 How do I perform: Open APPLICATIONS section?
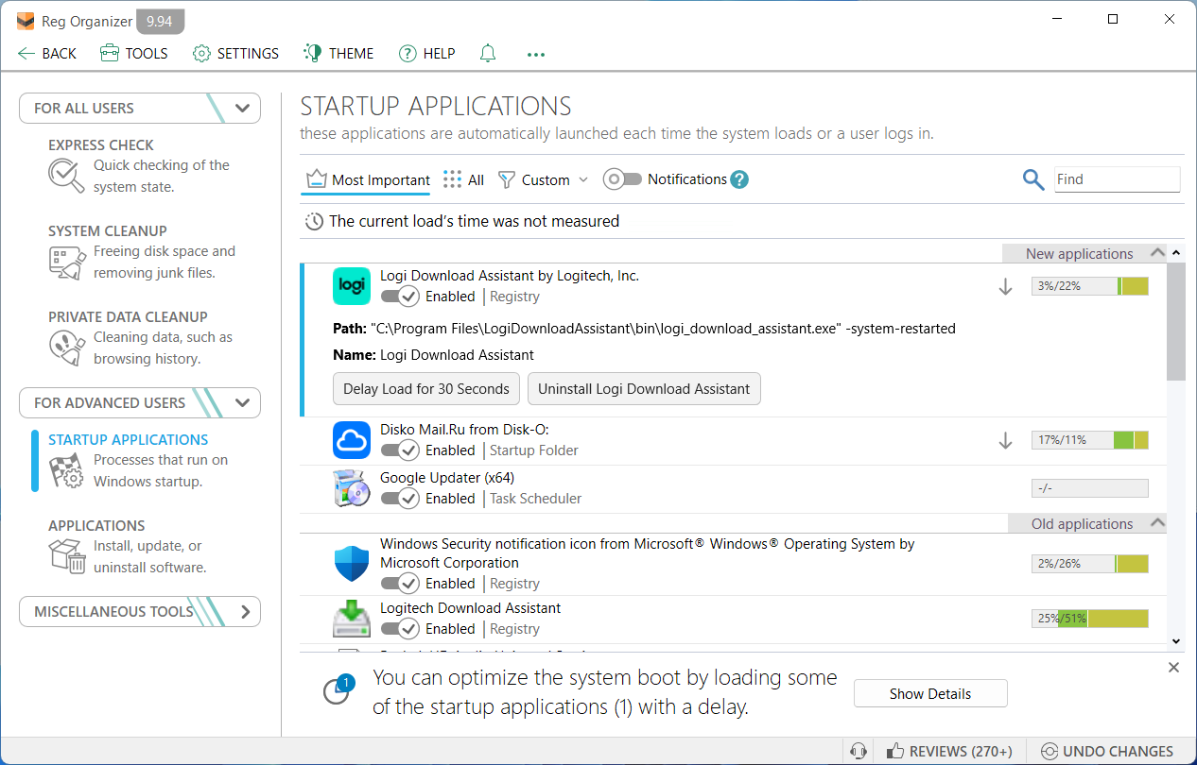96,526
